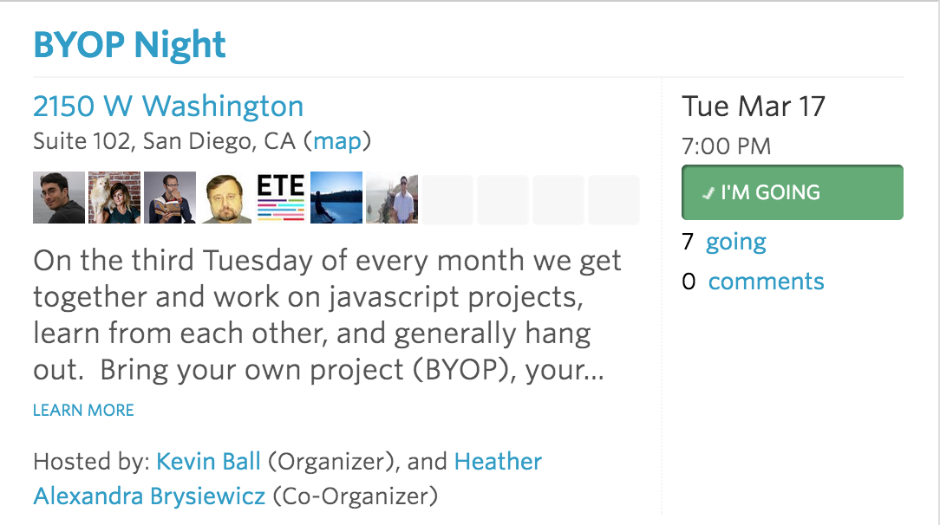Open the BYOP Night event title

click(x=129, y=45)
